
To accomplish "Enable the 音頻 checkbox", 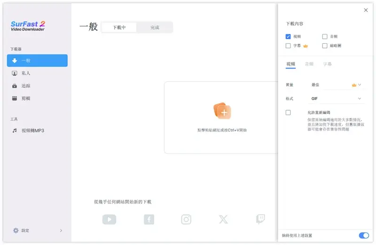I will point(325,36).
